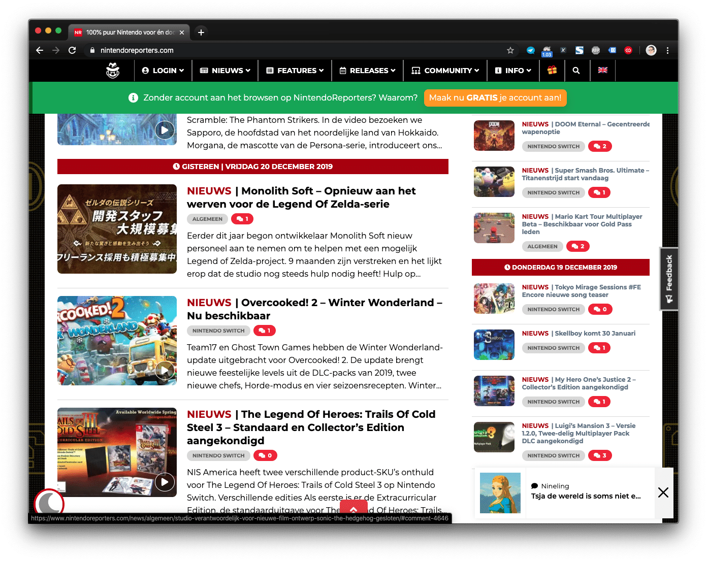Open DOOM Eternal sidebar news link
The image size is (707, 561).
[x=586, y=128]
